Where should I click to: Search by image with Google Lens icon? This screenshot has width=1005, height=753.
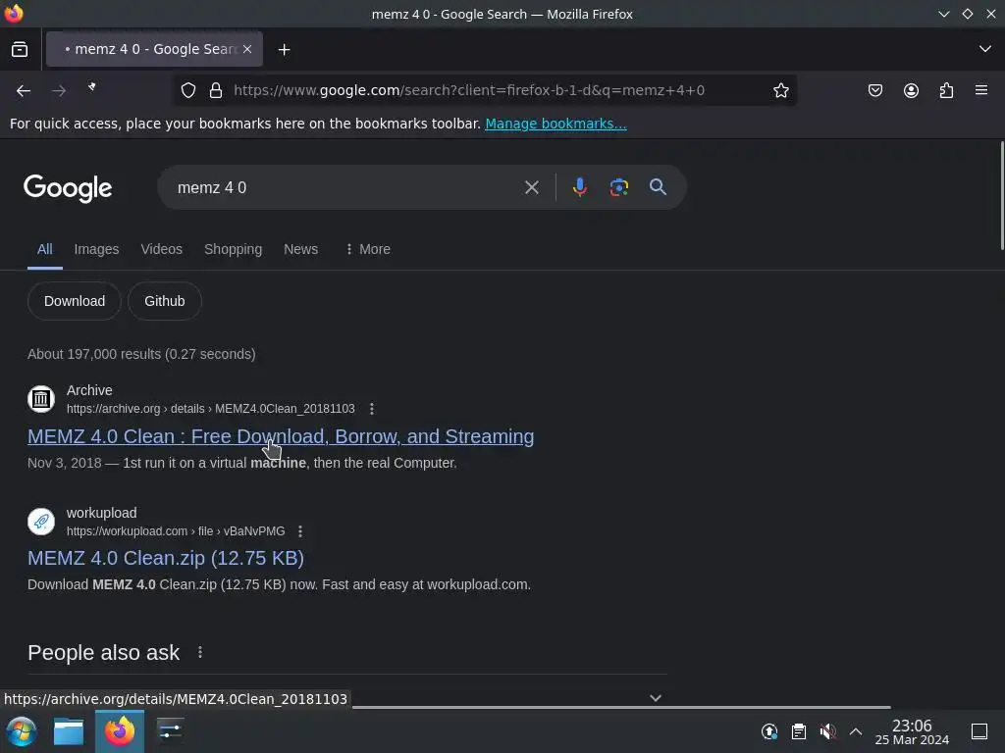(618, 187)
